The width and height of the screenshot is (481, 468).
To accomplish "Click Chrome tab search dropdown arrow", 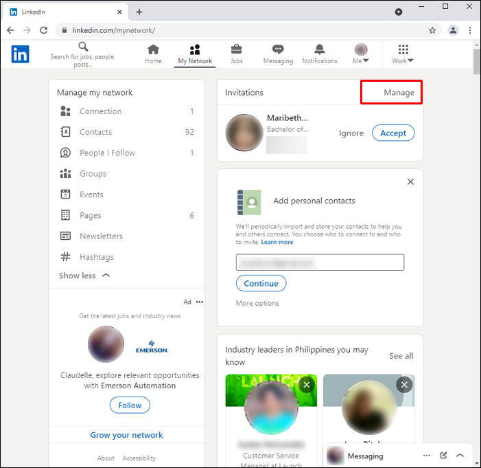I will point(399,12).
